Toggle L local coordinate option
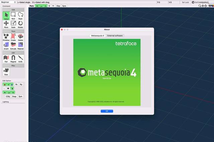This screenshot has height=142, width=214. tap(4, 88)
